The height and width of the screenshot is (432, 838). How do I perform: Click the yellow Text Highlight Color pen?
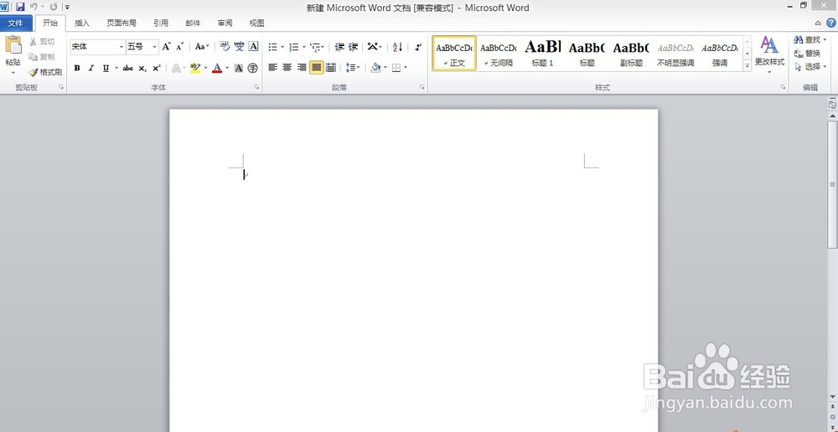[195, 68]
